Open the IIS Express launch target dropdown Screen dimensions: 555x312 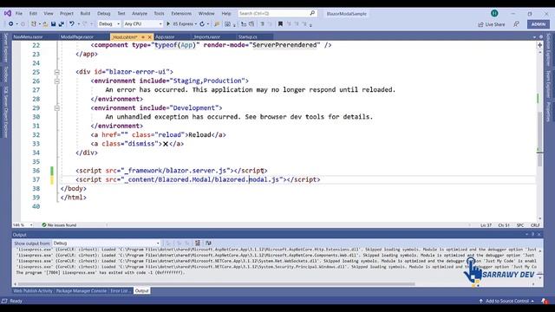point(196,24)
